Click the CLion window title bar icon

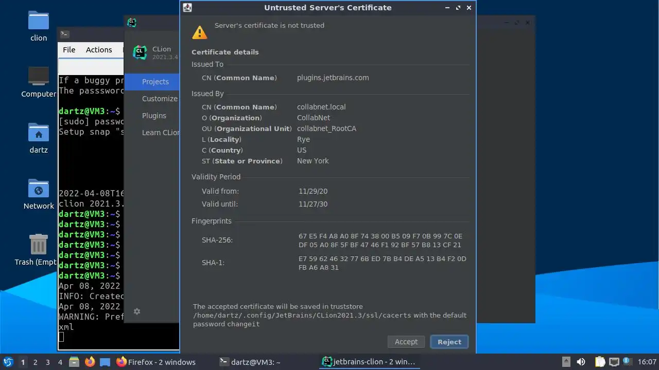[132, 22]
